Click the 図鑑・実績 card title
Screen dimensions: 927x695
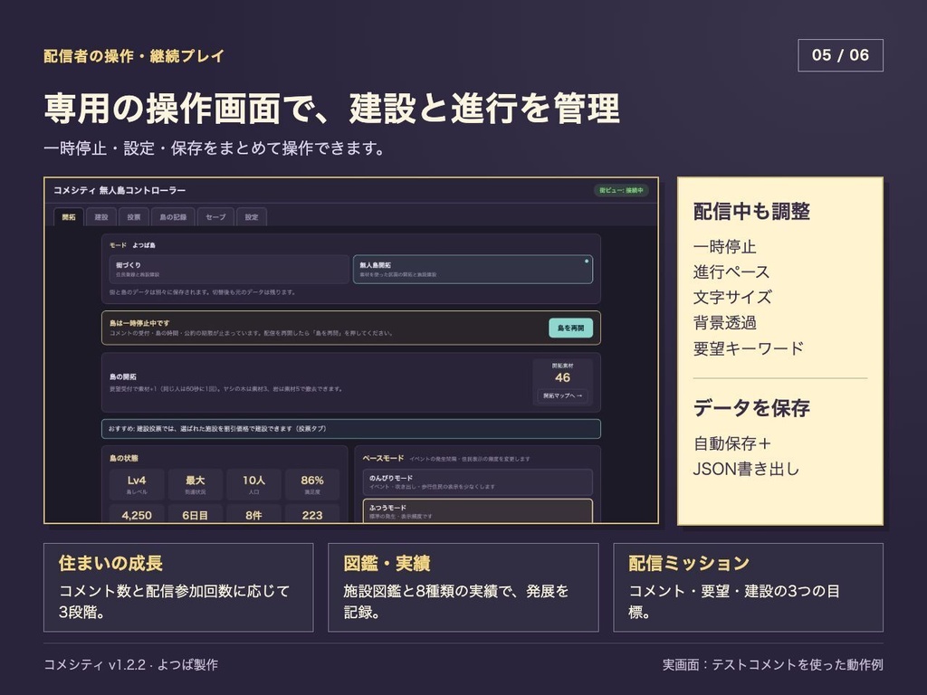387,563
